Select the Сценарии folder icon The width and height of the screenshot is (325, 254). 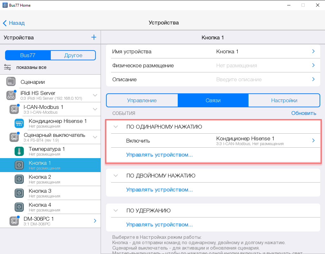(11, 82)
